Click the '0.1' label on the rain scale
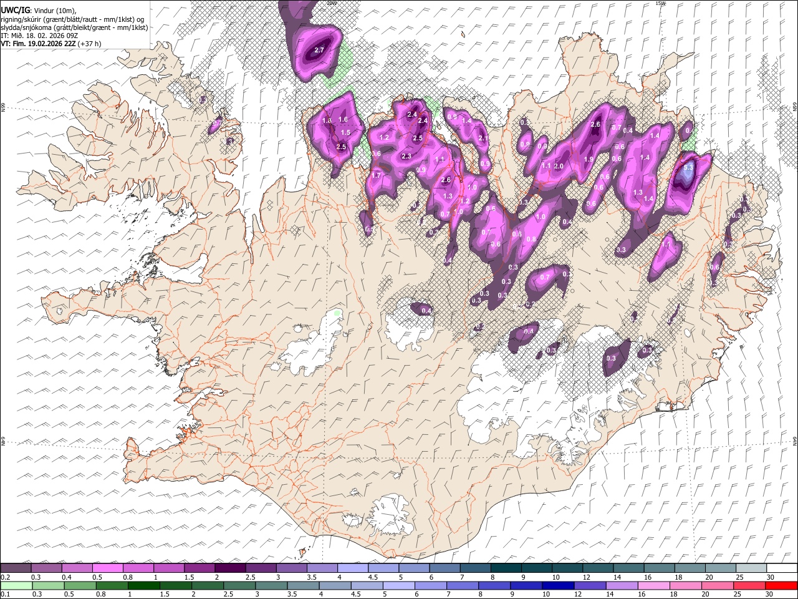Image resolution: width=798 pixels, height=599 pixels. pos(6,594)
